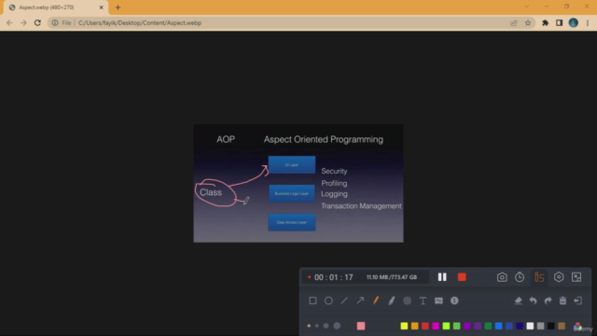Image resolution: width=597 pixels, height=336 pixels.
Task: Open the Chrome profile avatar
Action: tap(574, 22)
